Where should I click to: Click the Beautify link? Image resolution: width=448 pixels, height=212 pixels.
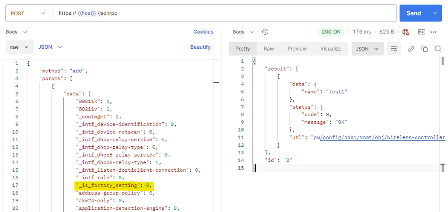200,47
